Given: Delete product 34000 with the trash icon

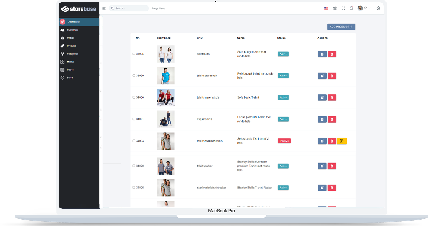Looking at the screenshot, I should [332, 97].
